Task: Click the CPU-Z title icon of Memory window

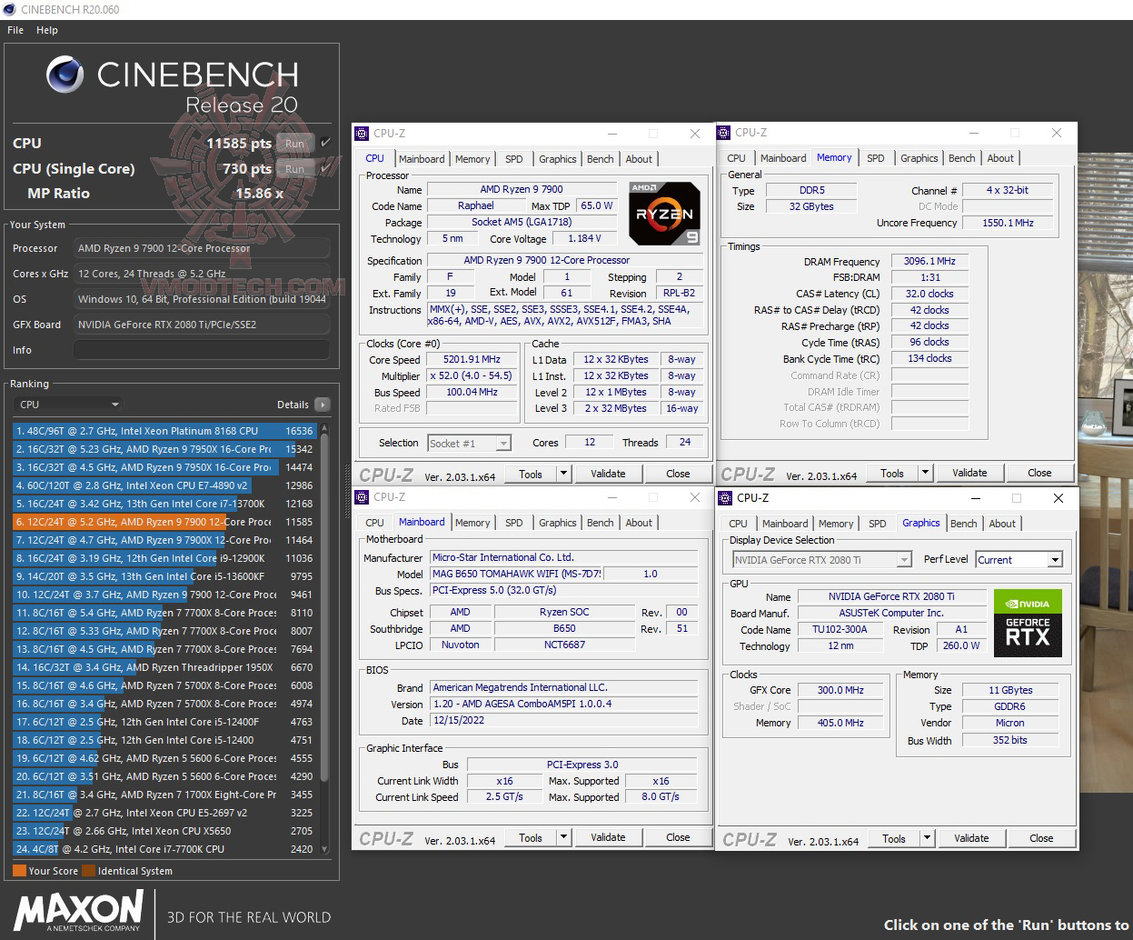Action: tap(724, 133)
